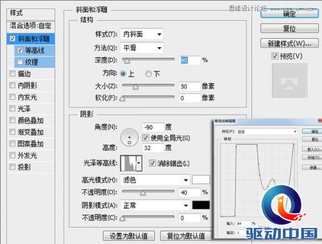The height and width of the screenshot is (244, 322).
Task: Enable the 图案叠加 checkbox
Action: click(x=12, y=144)
